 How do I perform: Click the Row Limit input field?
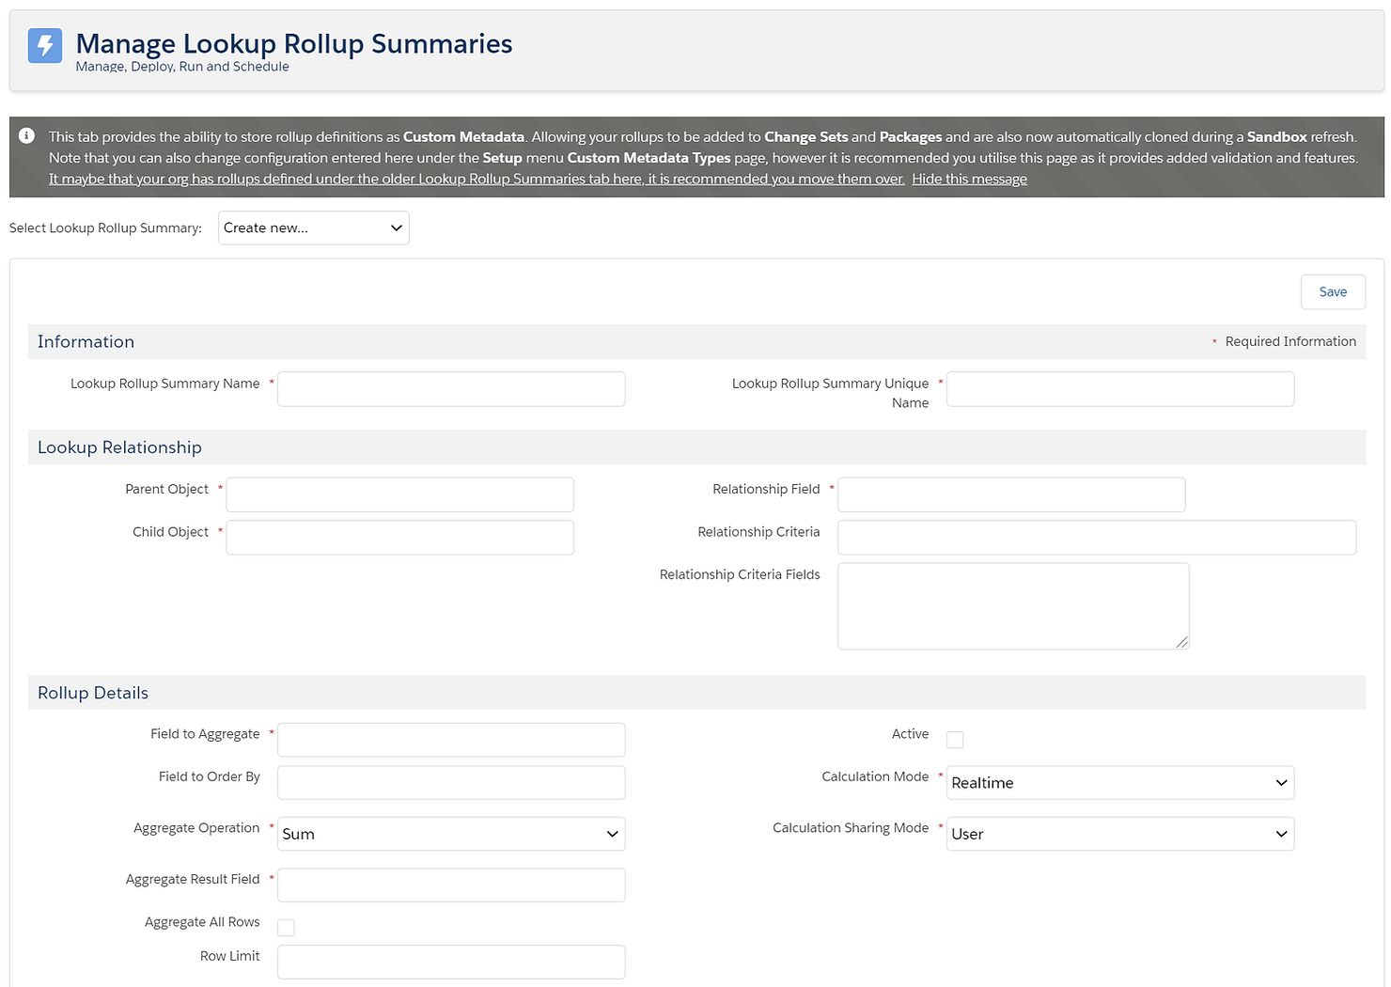[x=451, y=963]
